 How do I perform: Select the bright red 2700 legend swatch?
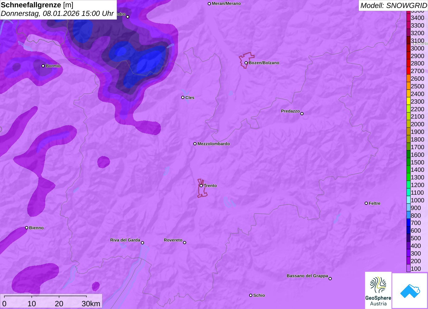click(408, 71)
